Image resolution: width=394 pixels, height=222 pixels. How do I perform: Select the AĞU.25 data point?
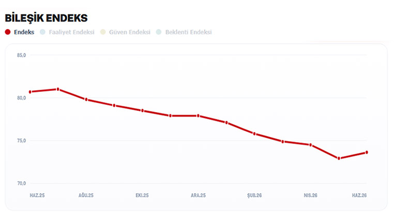pos(86,100)
